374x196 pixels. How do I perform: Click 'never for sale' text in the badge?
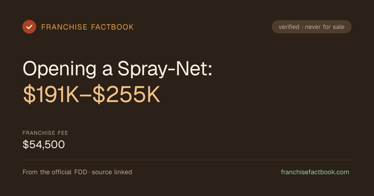pos(325,27)
